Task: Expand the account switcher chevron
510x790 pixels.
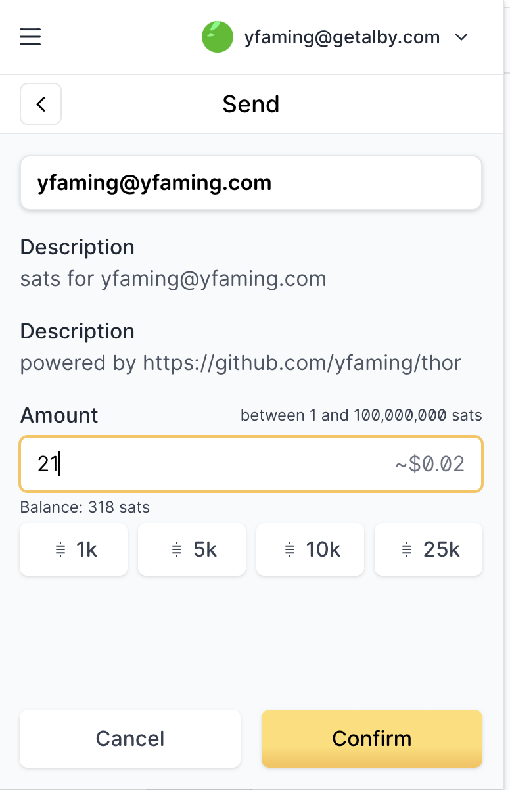Action: pyautogui.click(x=461, y=37)
